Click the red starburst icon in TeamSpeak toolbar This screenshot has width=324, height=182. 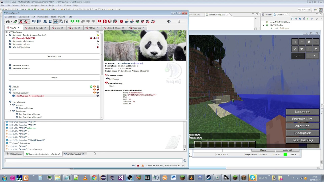(x=121, y=21)
